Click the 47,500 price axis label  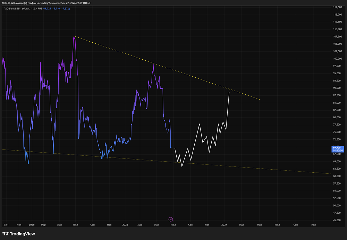[337, 213]
